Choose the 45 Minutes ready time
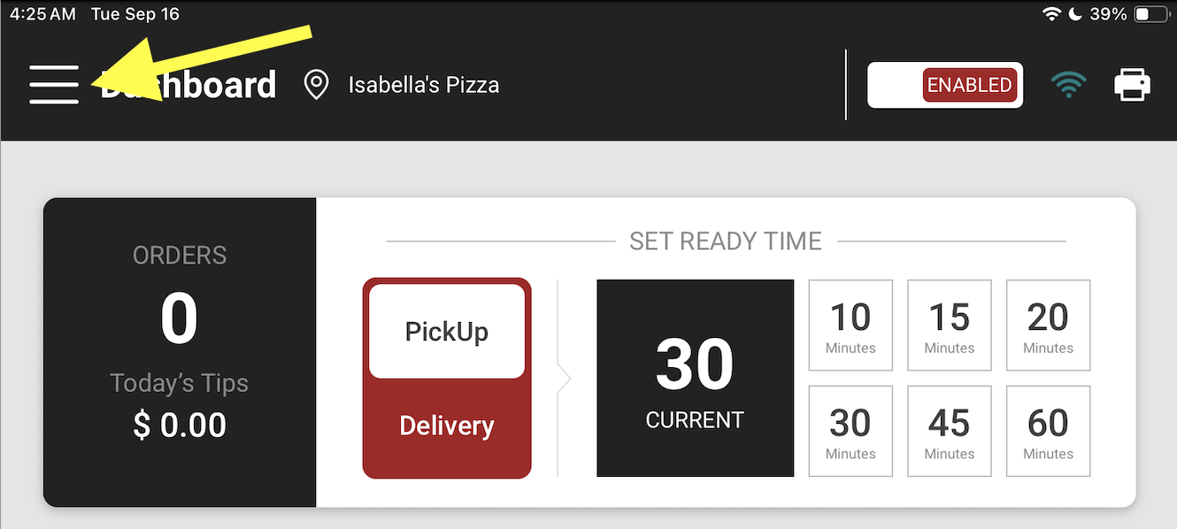 pyautogui.click(x=950, y=432)
